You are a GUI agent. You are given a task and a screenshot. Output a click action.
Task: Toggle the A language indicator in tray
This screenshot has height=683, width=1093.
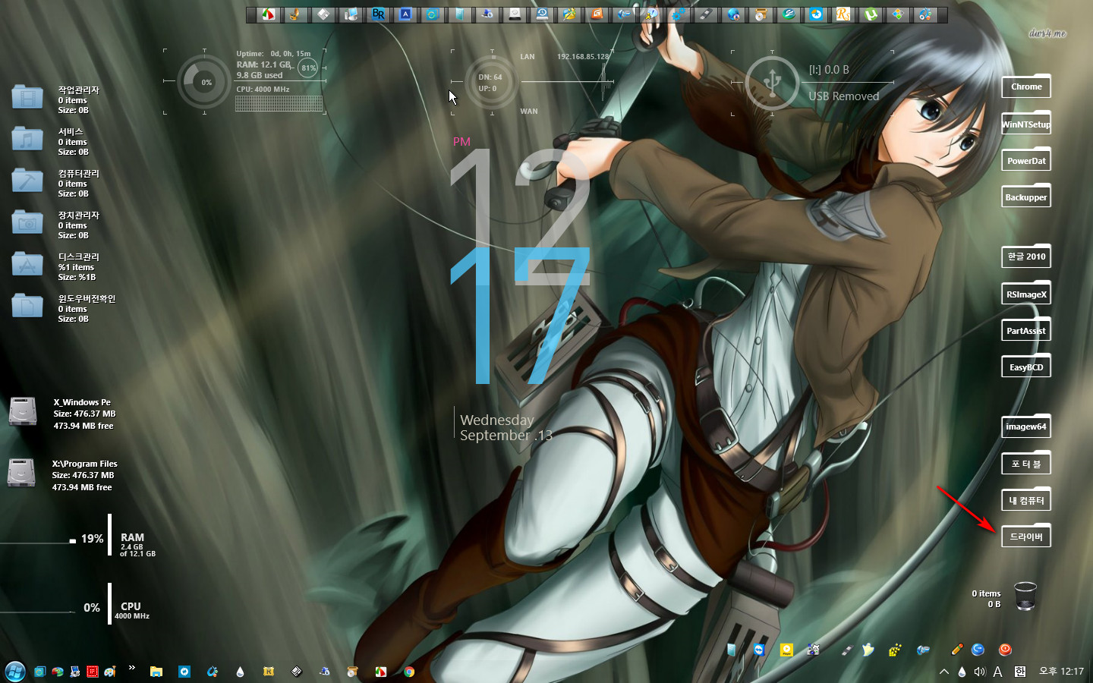tap(998, 672)
